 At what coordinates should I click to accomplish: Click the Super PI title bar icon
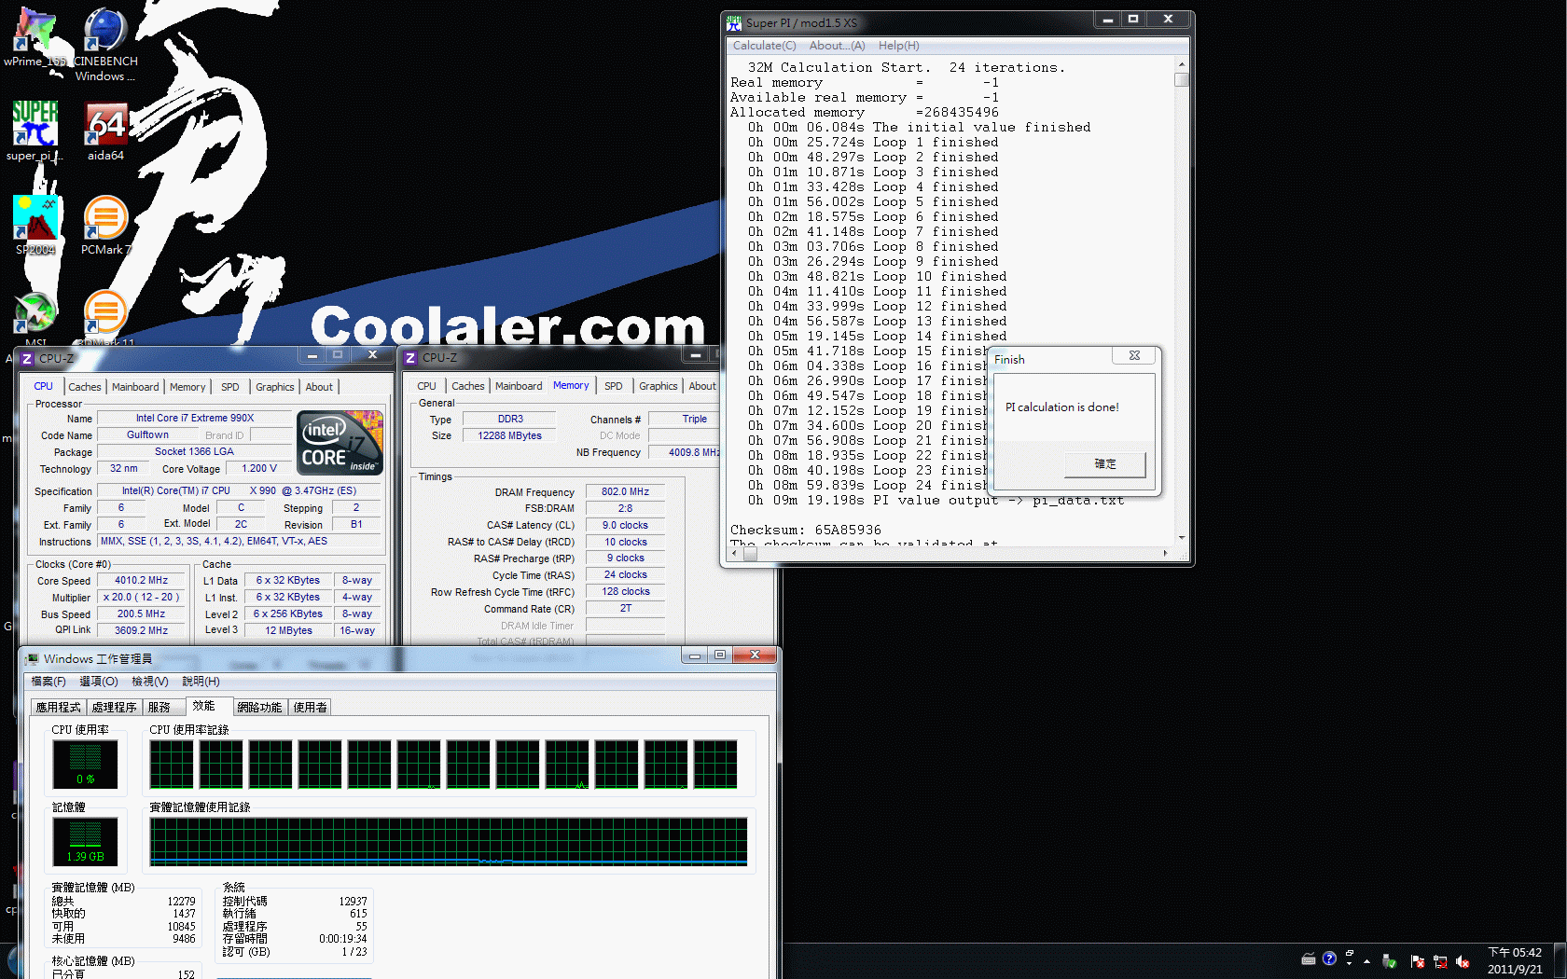(x=734, y=22)
